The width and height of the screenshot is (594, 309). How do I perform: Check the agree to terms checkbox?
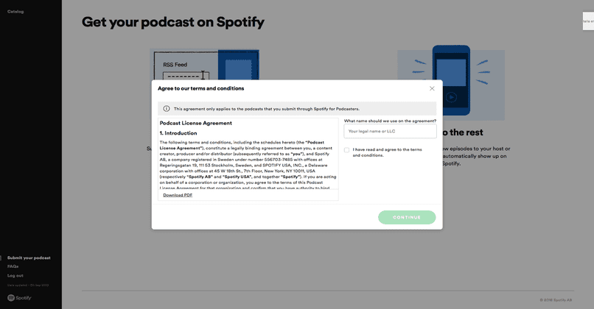[346, 150]
